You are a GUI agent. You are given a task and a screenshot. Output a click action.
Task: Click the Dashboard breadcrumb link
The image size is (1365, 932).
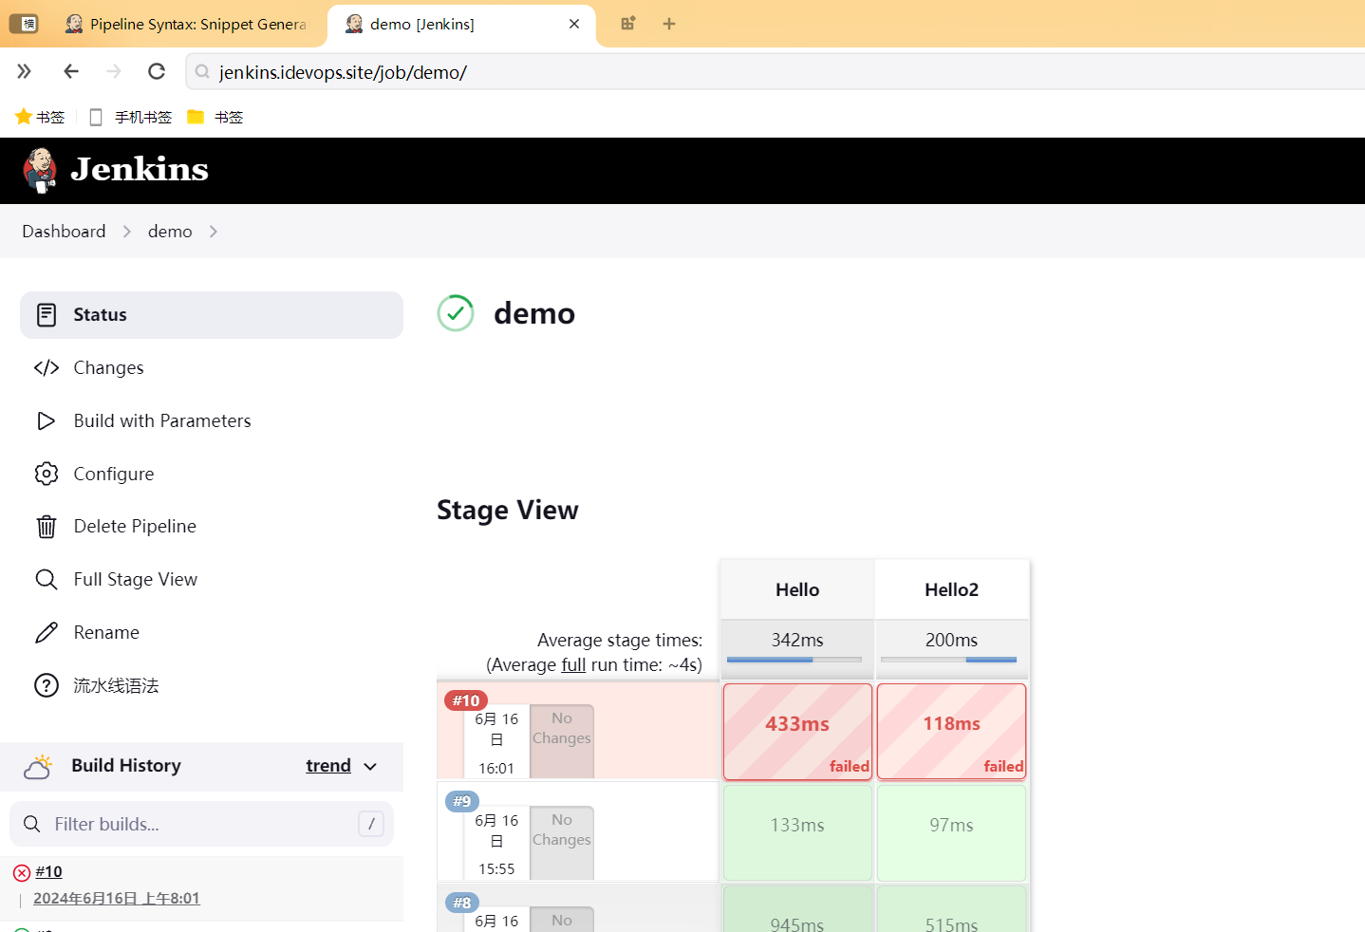64,232
